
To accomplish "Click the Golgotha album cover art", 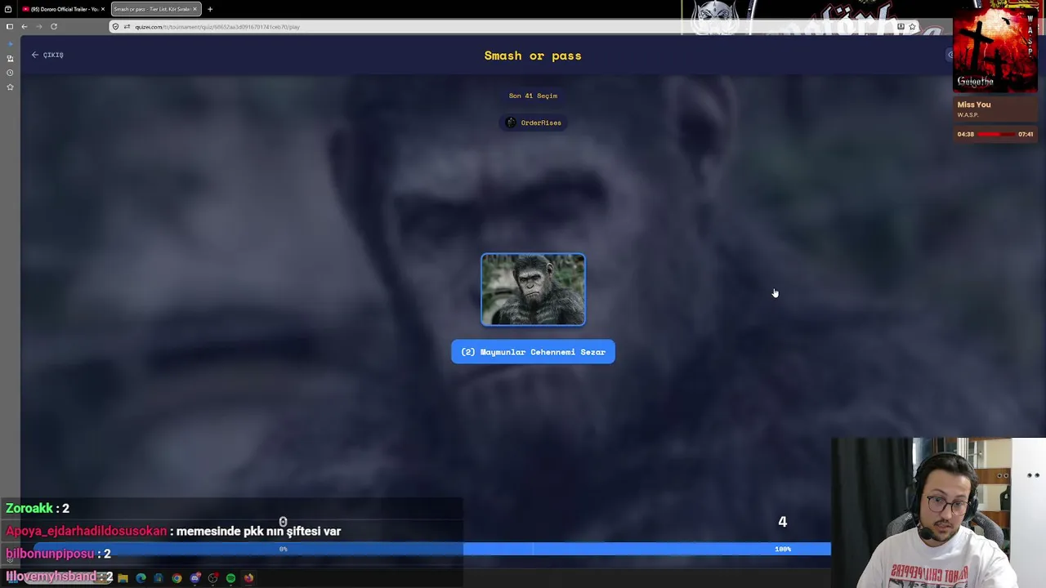I will click(x=994, y=51).
